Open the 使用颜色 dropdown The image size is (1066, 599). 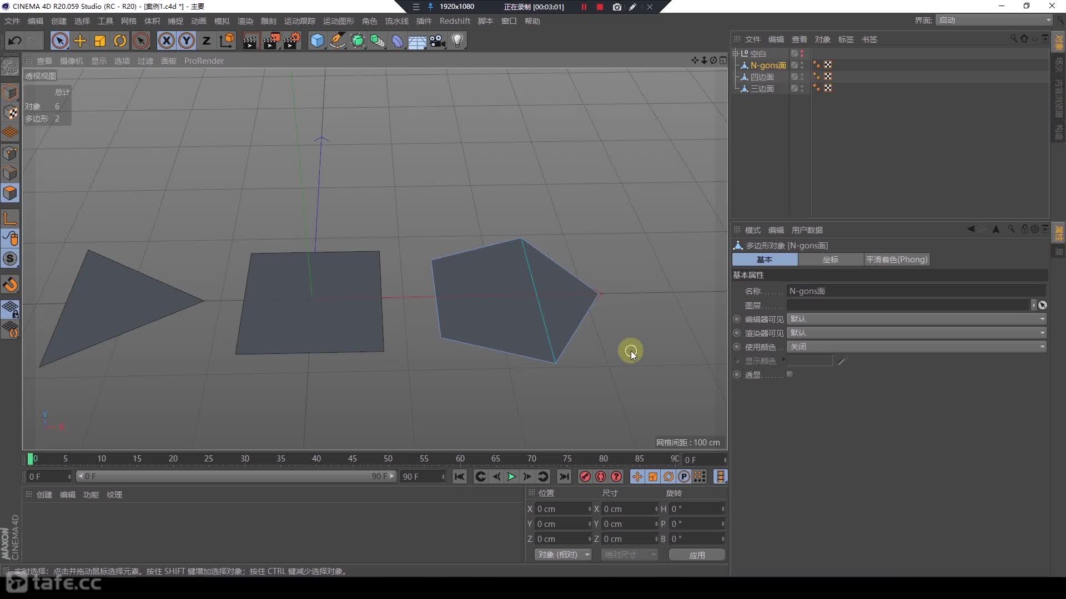917,347
